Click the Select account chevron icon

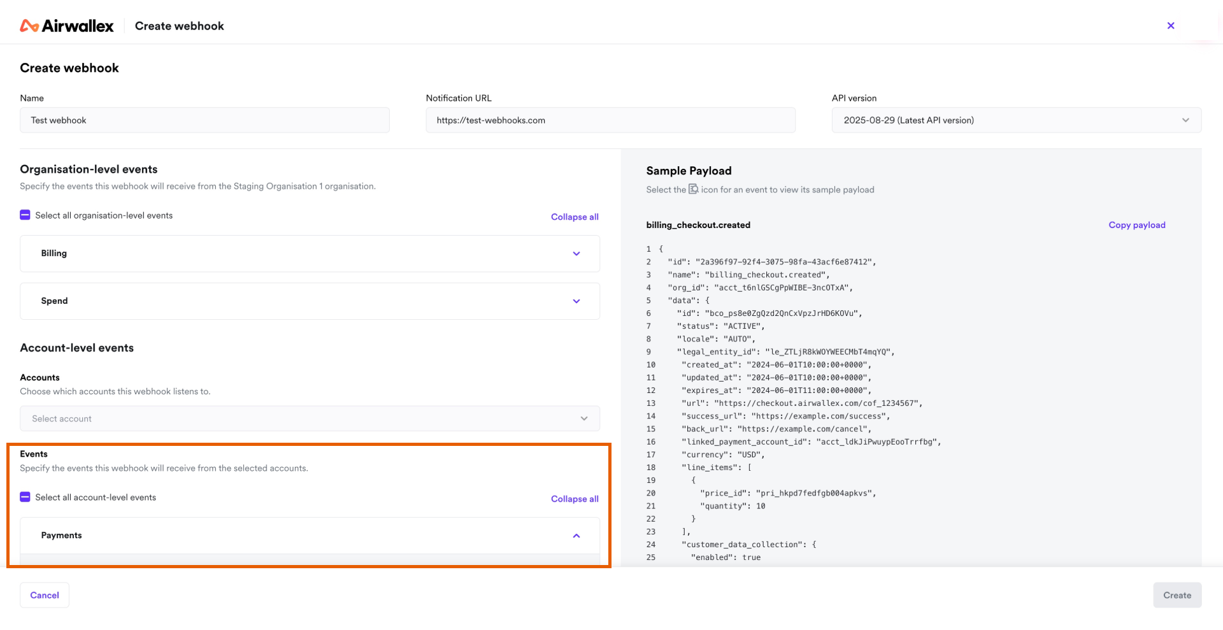[584, 419]
